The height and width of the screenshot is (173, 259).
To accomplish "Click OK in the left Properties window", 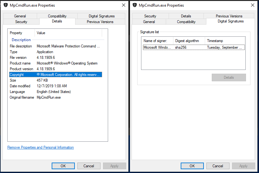I will [63, 166].
